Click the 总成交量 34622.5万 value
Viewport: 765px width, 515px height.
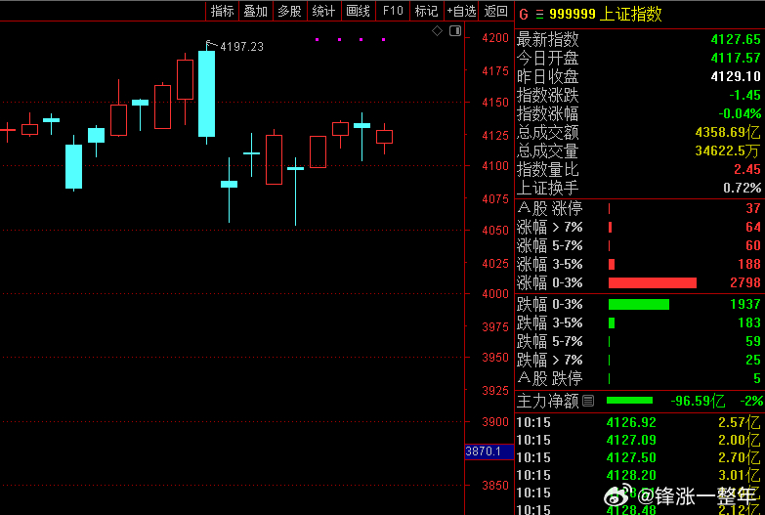click(728, 150)
